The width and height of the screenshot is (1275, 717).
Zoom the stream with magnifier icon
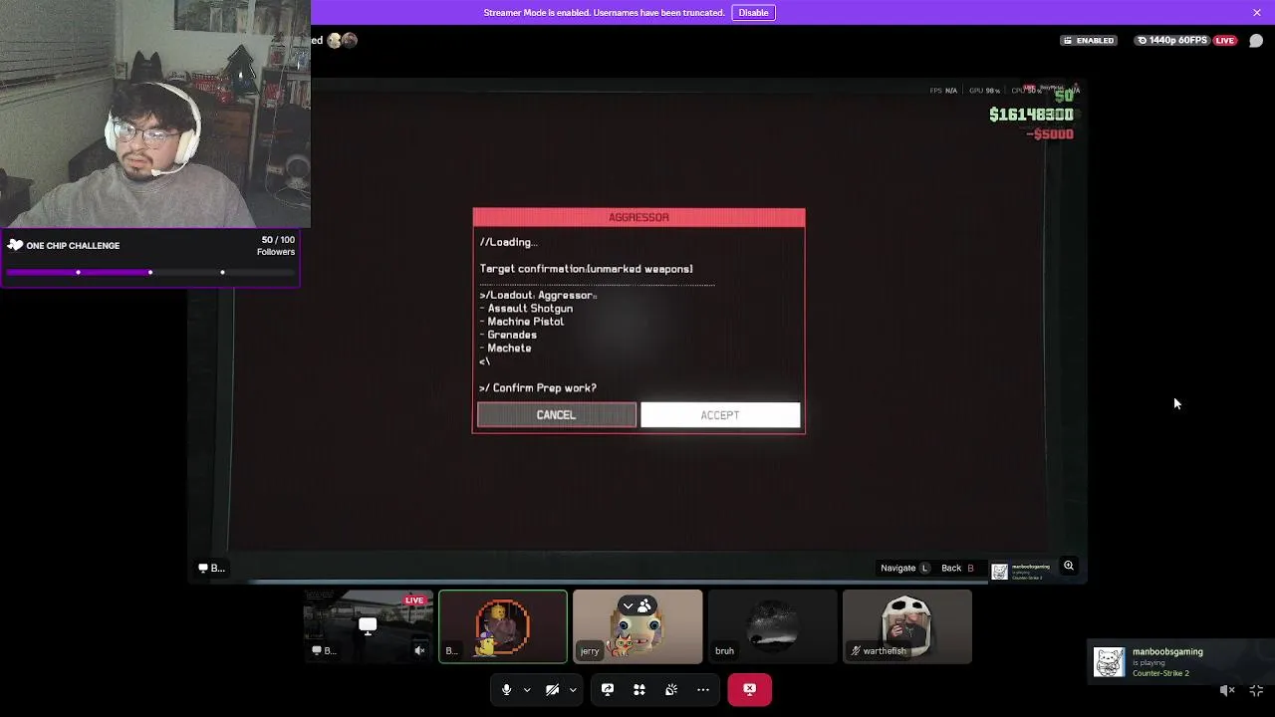click(x=1068, y=566)
